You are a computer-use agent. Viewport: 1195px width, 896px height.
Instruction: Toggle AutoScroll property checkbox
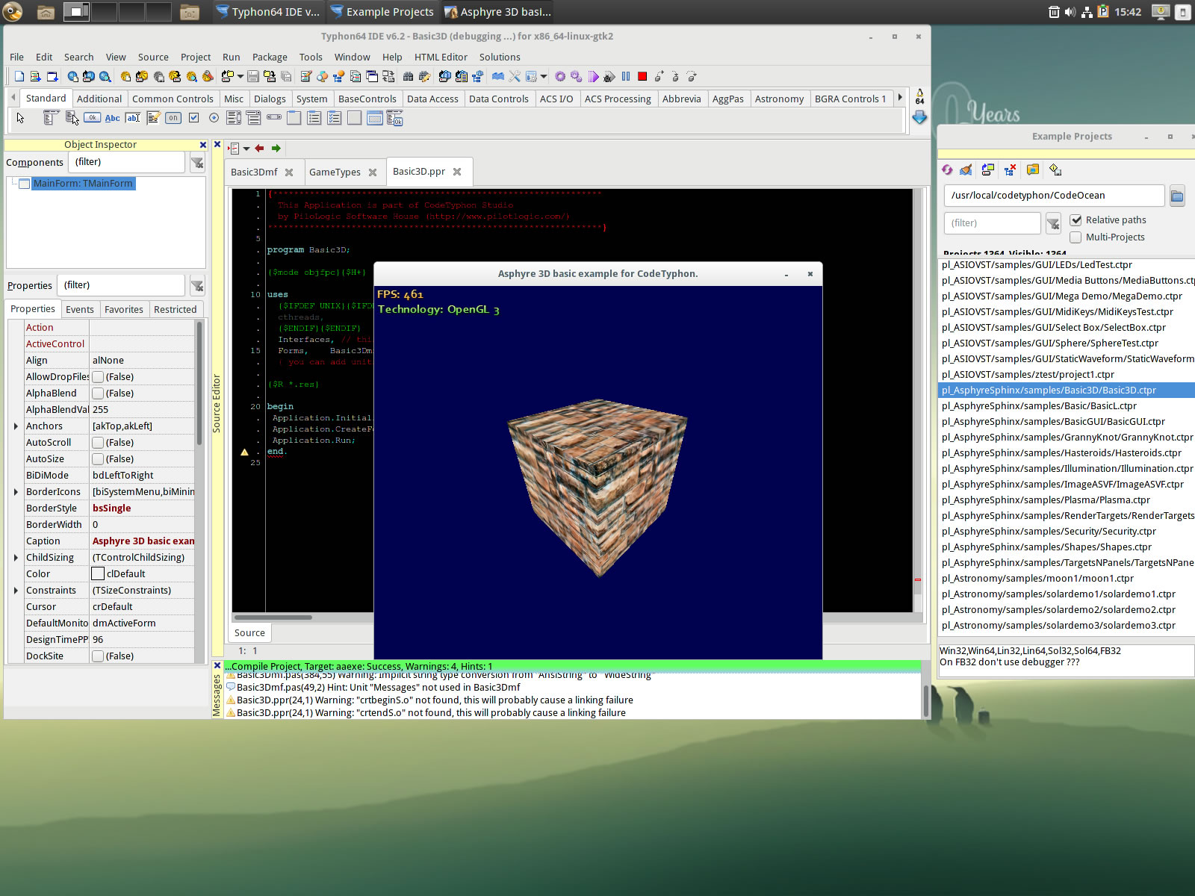coord(98,443)
